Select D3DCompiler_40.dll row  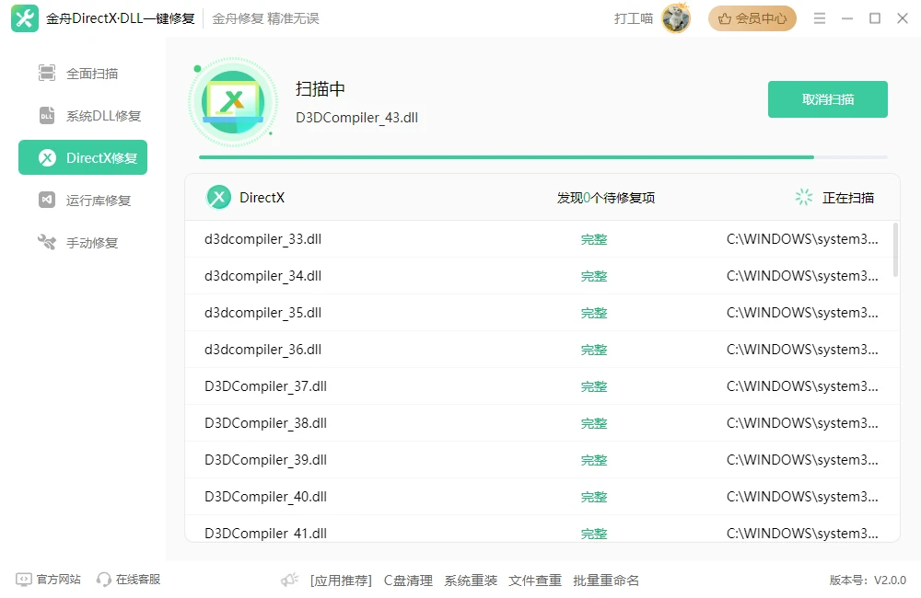(542, 497)
